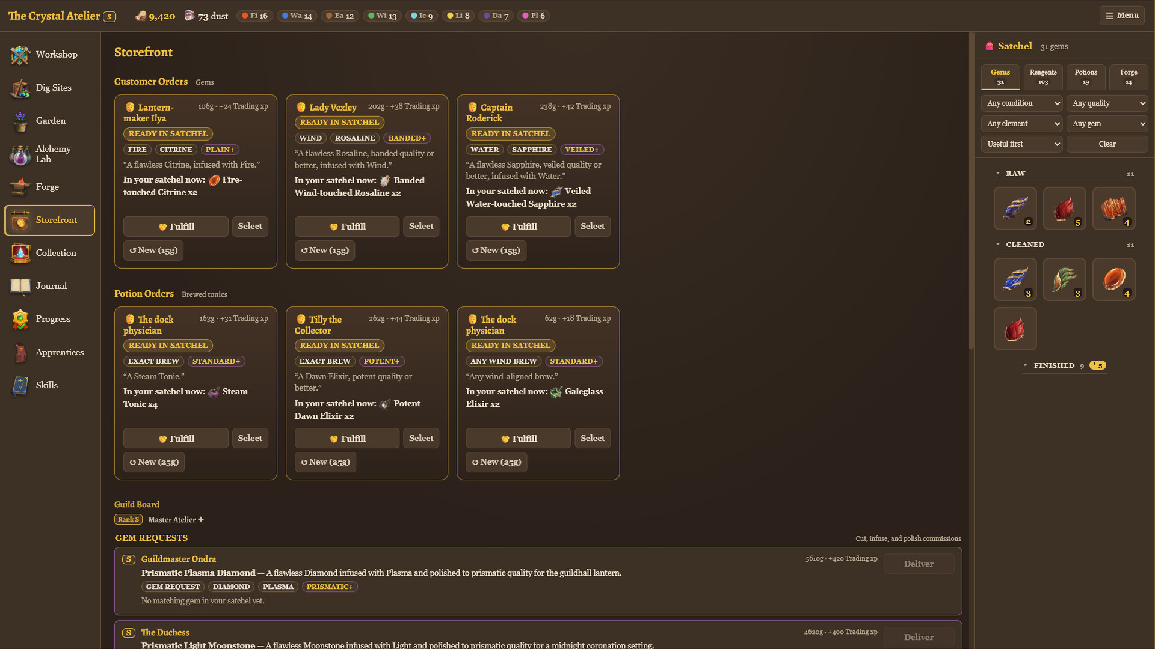Image resolution: width=1155 pixels, height=649 pixels.
Task: Open the Any element filter dropdown
Action: tap(1022, 124)
